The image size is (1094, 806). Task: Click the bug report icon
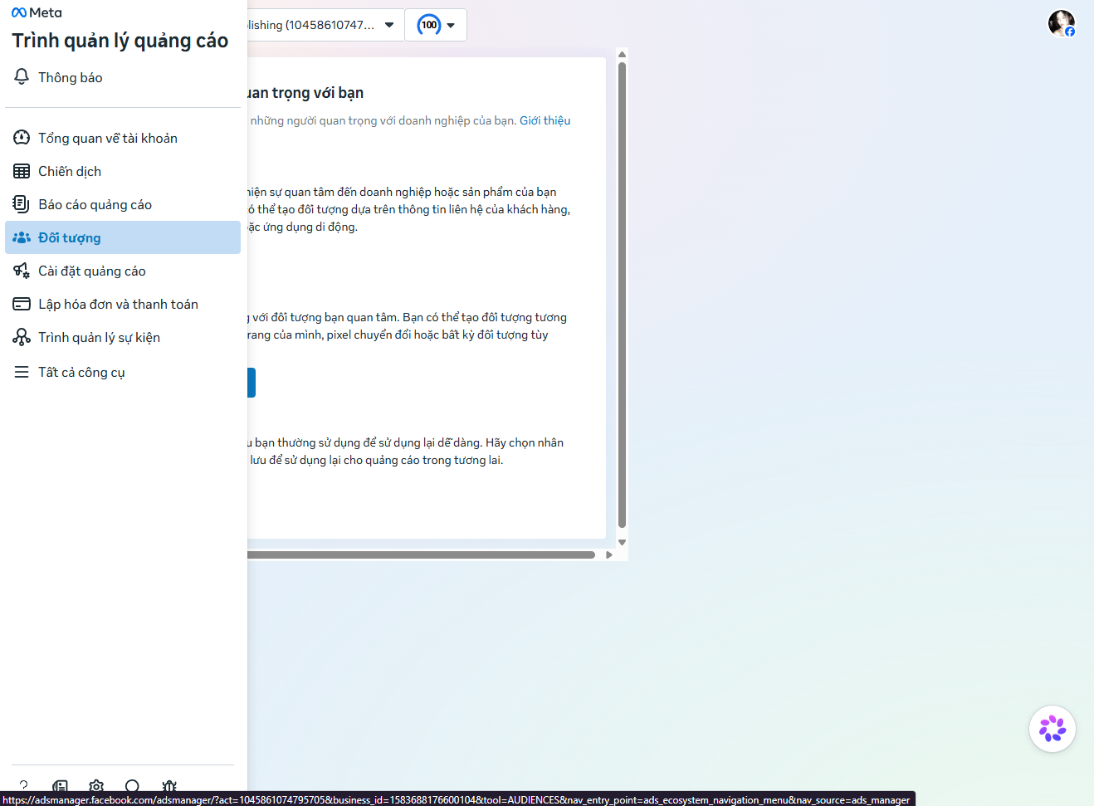(169, 785)
